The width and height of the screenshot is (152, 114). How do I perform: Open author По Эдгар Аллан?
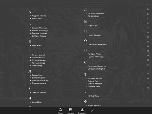[x=94, y=54]
